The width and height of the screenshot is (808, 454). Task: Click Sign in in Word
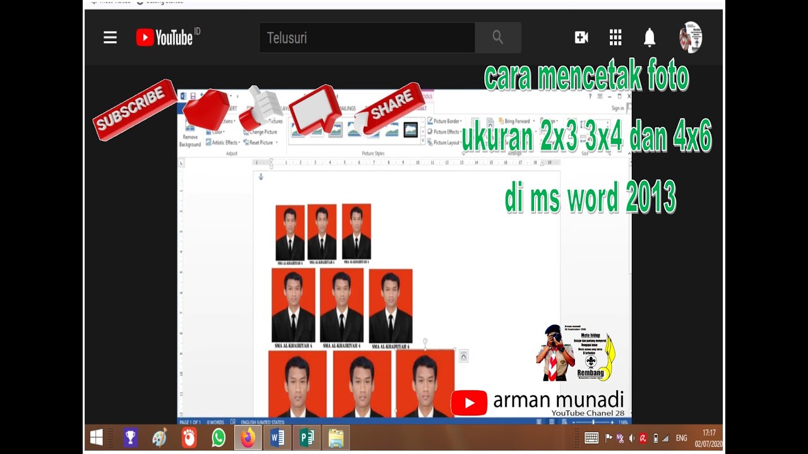click(x=618, y=108)
